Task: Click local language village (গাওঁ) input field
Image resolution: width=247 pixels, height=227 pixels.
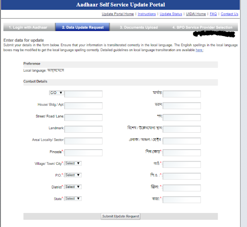Action: pyautogui.click(x=182, y=164)
